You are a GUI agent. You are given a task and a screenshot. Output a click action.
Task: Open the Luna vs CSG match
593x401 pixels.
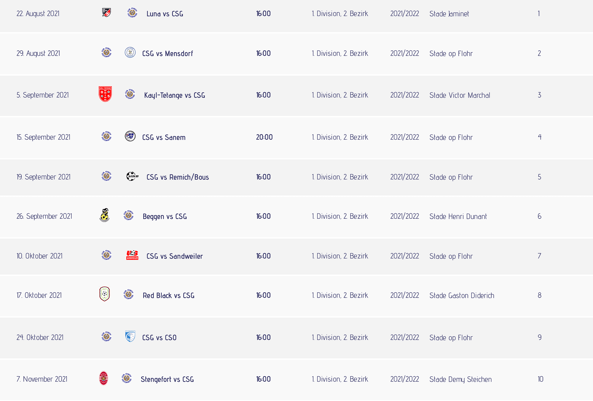pos(165,14)
